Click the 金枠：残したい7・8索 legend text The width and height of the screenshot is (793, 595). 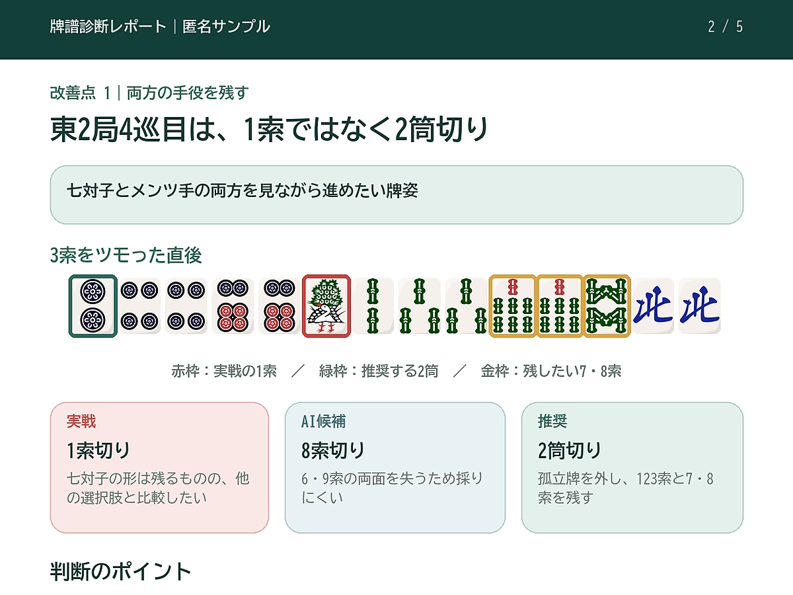[551, 371]
